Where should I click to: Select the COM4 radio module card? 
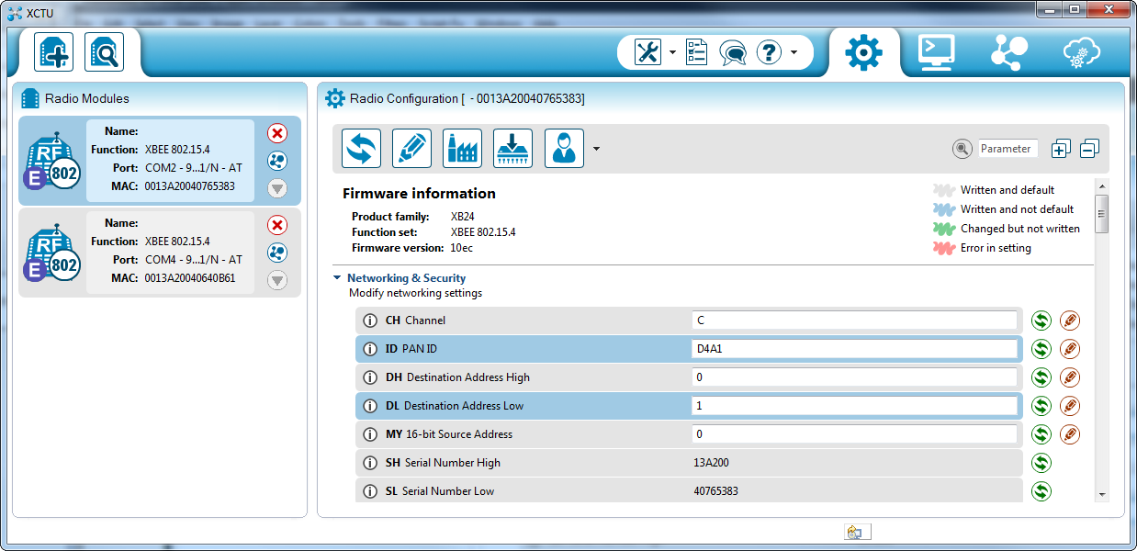pyautogui.click(x=160, y=253)
